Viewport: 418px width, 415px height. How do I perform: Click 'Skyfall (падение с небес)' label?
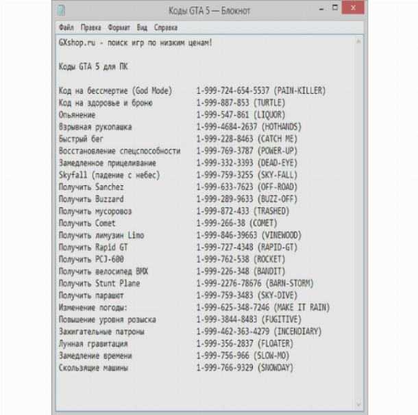pos(109,175)
